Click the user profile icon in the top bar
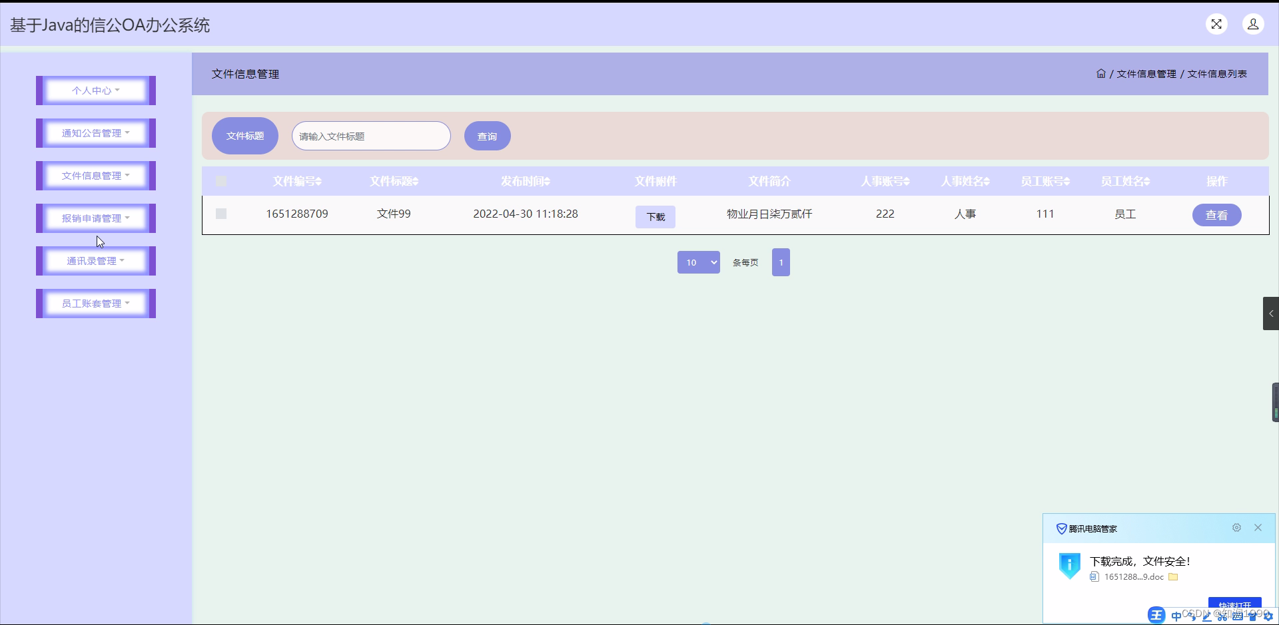Screen dimensions: 1279x625 point(1254,23)
